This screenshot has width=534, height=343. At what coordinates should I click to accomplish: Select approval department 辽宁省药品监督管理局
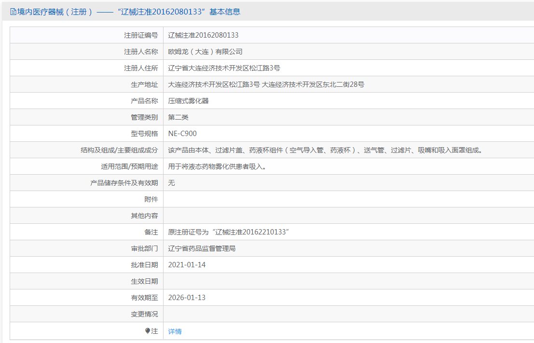pos(202,248)
